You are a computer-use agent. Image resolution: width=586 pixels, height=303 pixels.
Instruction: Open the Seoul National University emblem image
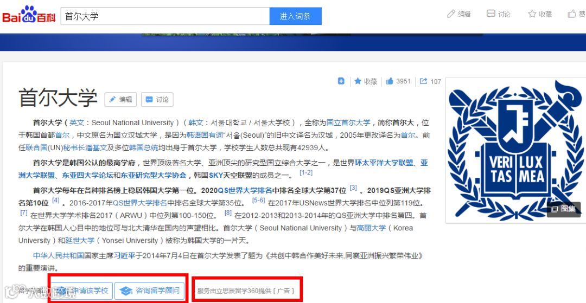516,149
